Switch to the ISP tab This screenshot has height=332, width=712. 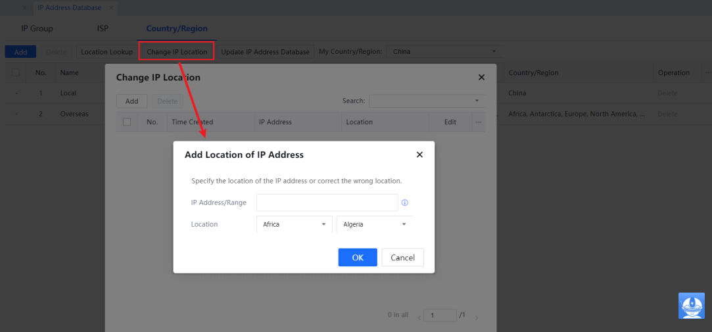[x=103, y=29]
